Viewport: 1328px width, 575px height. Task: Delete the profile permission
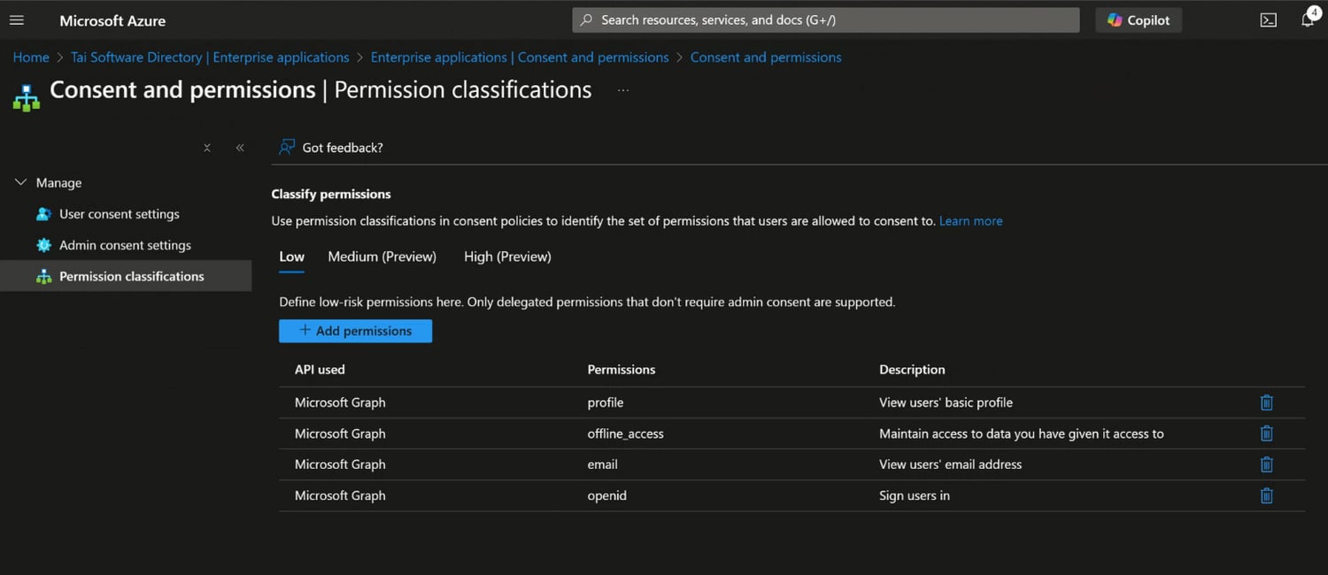[1267, 402]
